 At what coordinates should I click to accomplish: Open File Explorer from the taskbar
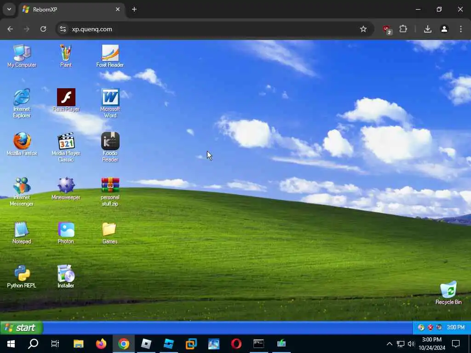pos(78,344)
